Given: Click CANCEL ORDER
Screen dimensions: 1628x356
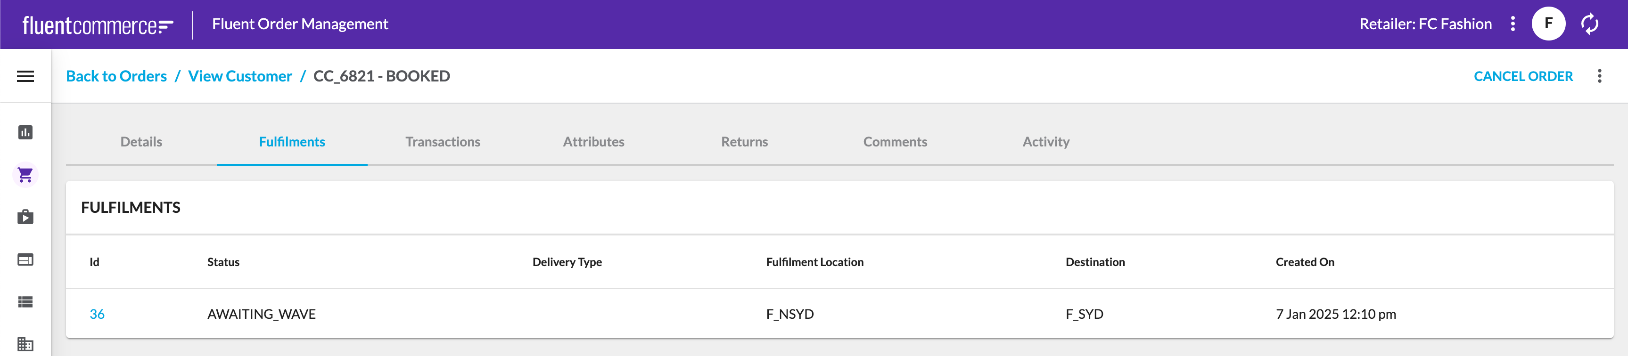Looking at the screenshot, I should (x=1523, y=76).
